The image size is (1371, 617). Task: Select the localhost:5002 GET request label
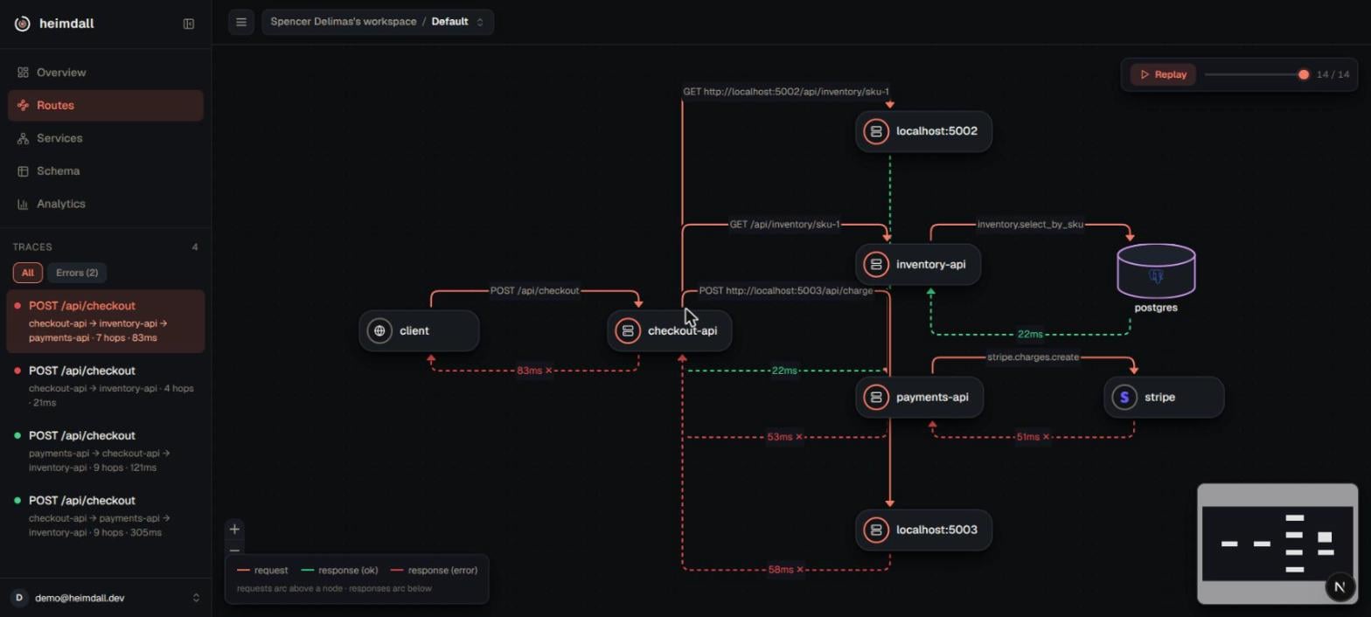[x=786, y=92]
